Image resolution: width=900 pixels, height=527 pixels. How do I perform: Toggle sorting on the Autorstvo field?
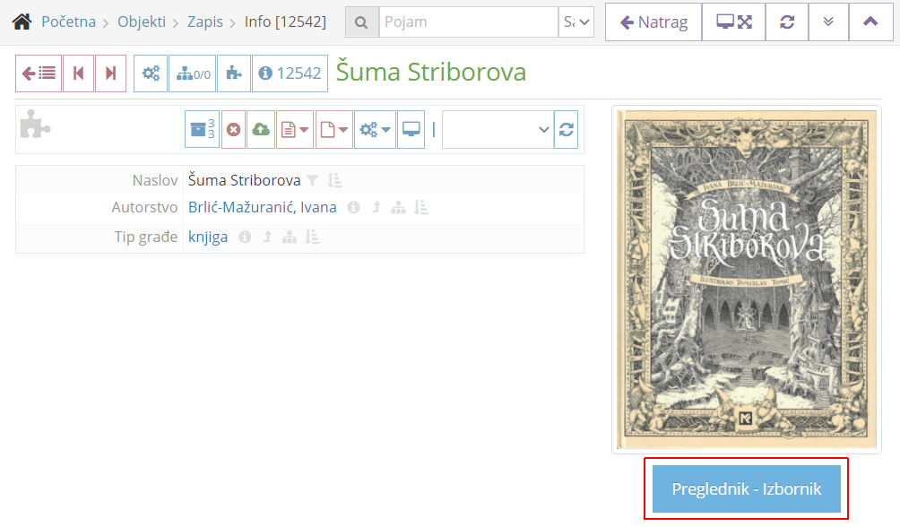[422, 206]
